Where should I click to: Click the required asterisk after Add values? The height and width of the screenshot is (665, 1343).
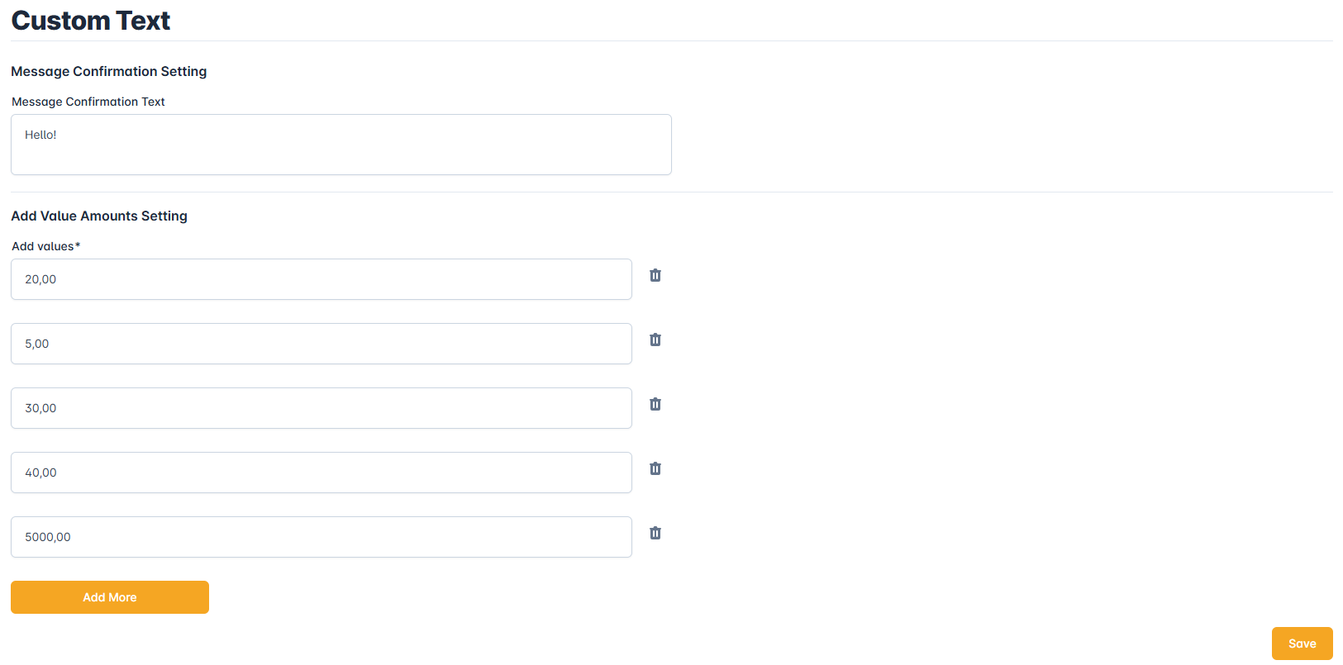pos(78,245)
